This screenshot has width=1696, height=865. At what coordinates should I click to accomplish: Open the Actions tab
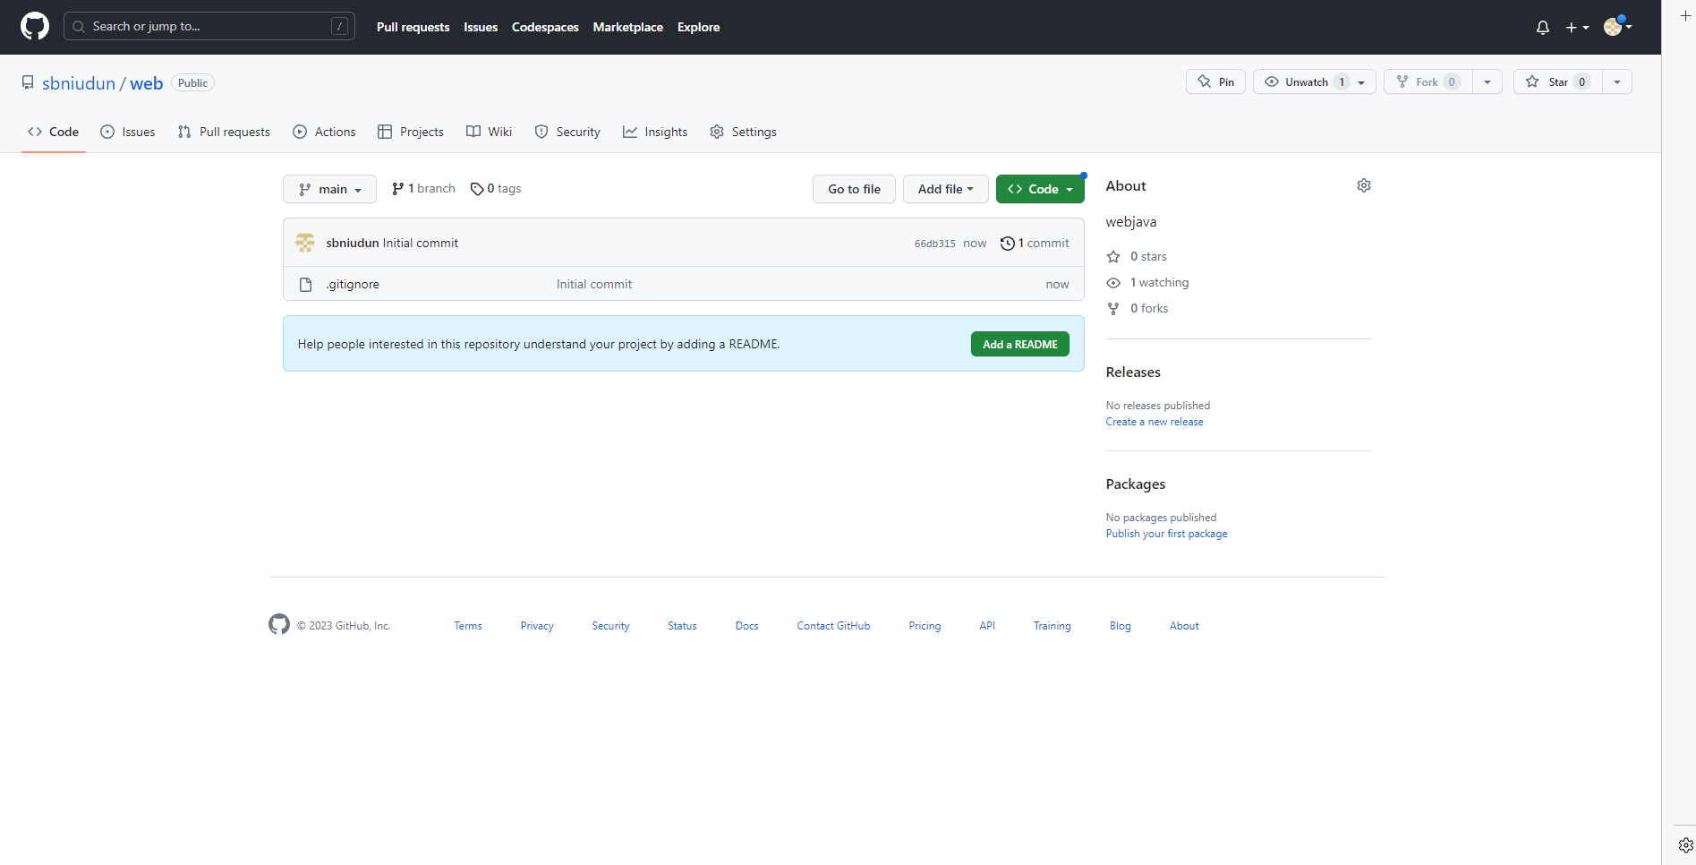pos(324,132)
